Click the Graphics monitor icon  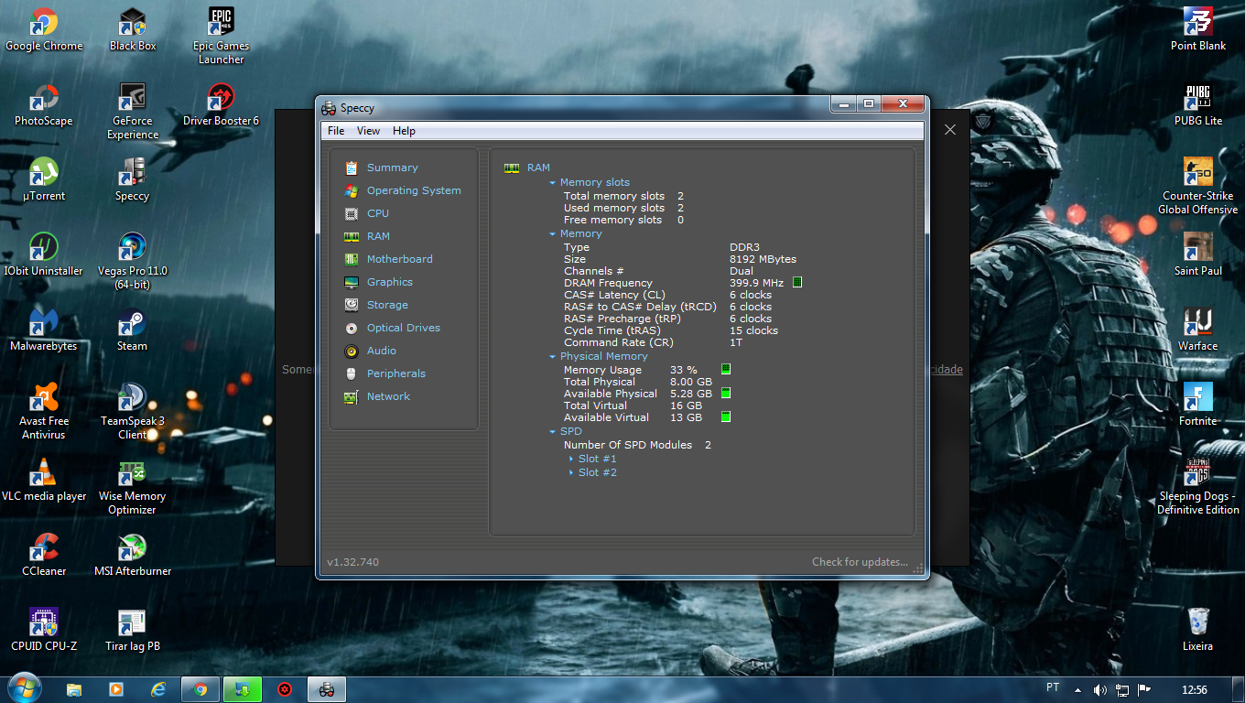point(352,283)
